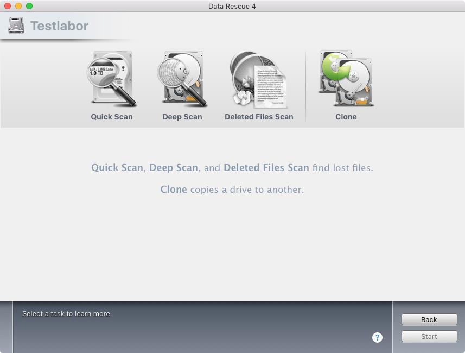Click 'Clone copies a drive to another.' text
Image resolution: width=465 pixels, height=353 pixels.
point(232,190)
